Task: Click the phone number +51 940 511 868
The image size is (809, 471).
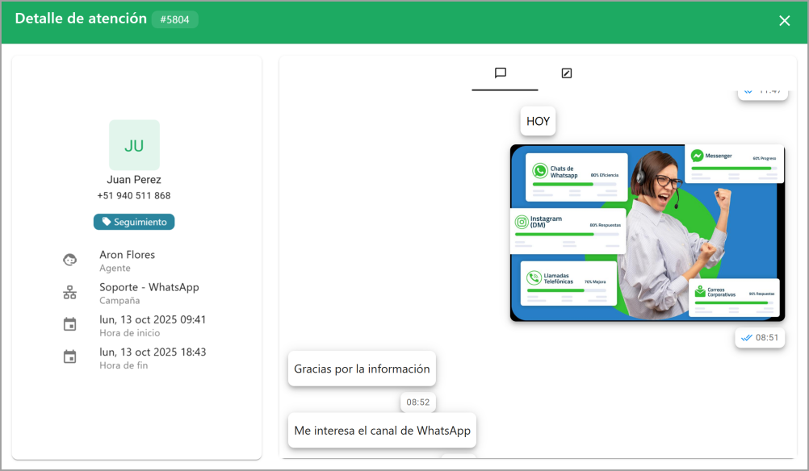Action: (134, 196)
